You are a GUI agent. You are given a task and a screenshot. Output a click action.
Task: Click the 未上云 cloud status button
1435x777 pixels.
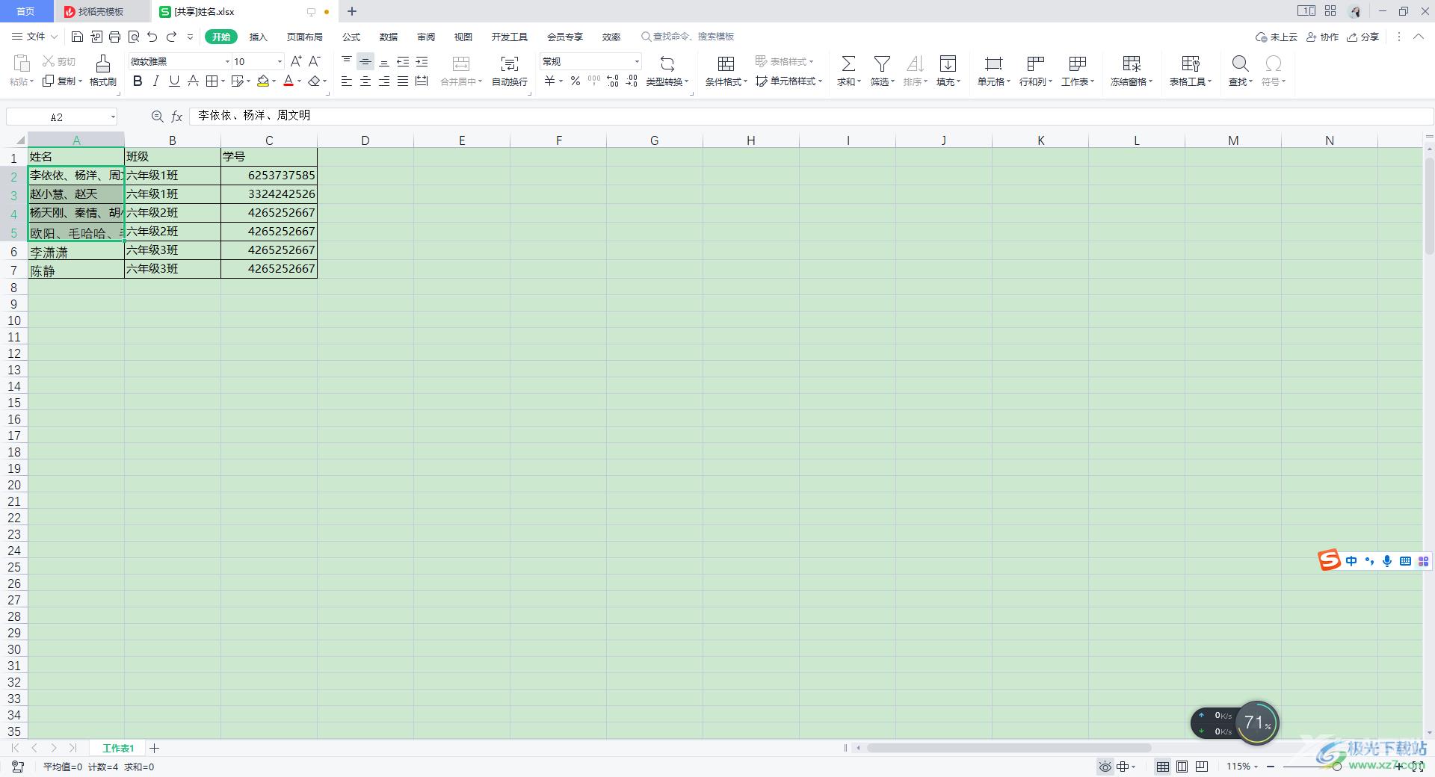(x=1277, y=37)
